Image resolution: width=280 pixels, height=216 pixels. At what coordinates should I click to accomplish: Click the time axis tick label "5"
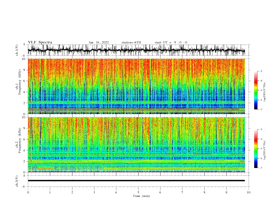[x=138, y=192]
